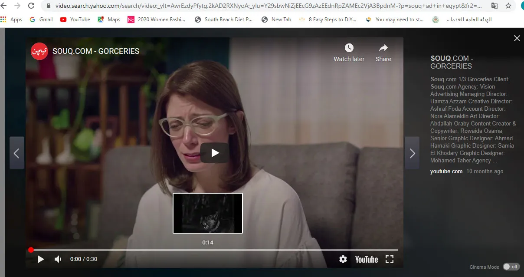Bookmark this page with the star icon
This screenshot has width=524, height=277.
tap(508, 6)
